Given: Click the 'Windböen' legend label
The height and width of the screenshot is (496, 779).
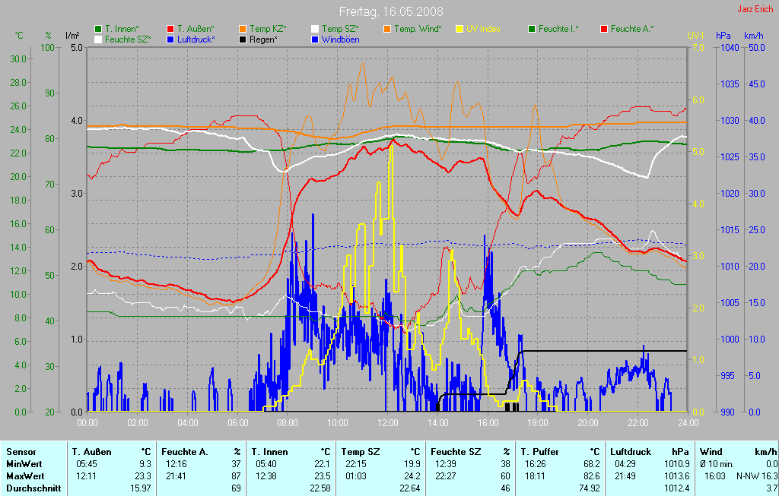Looking at the screenshot, I should tap(341, 39).
